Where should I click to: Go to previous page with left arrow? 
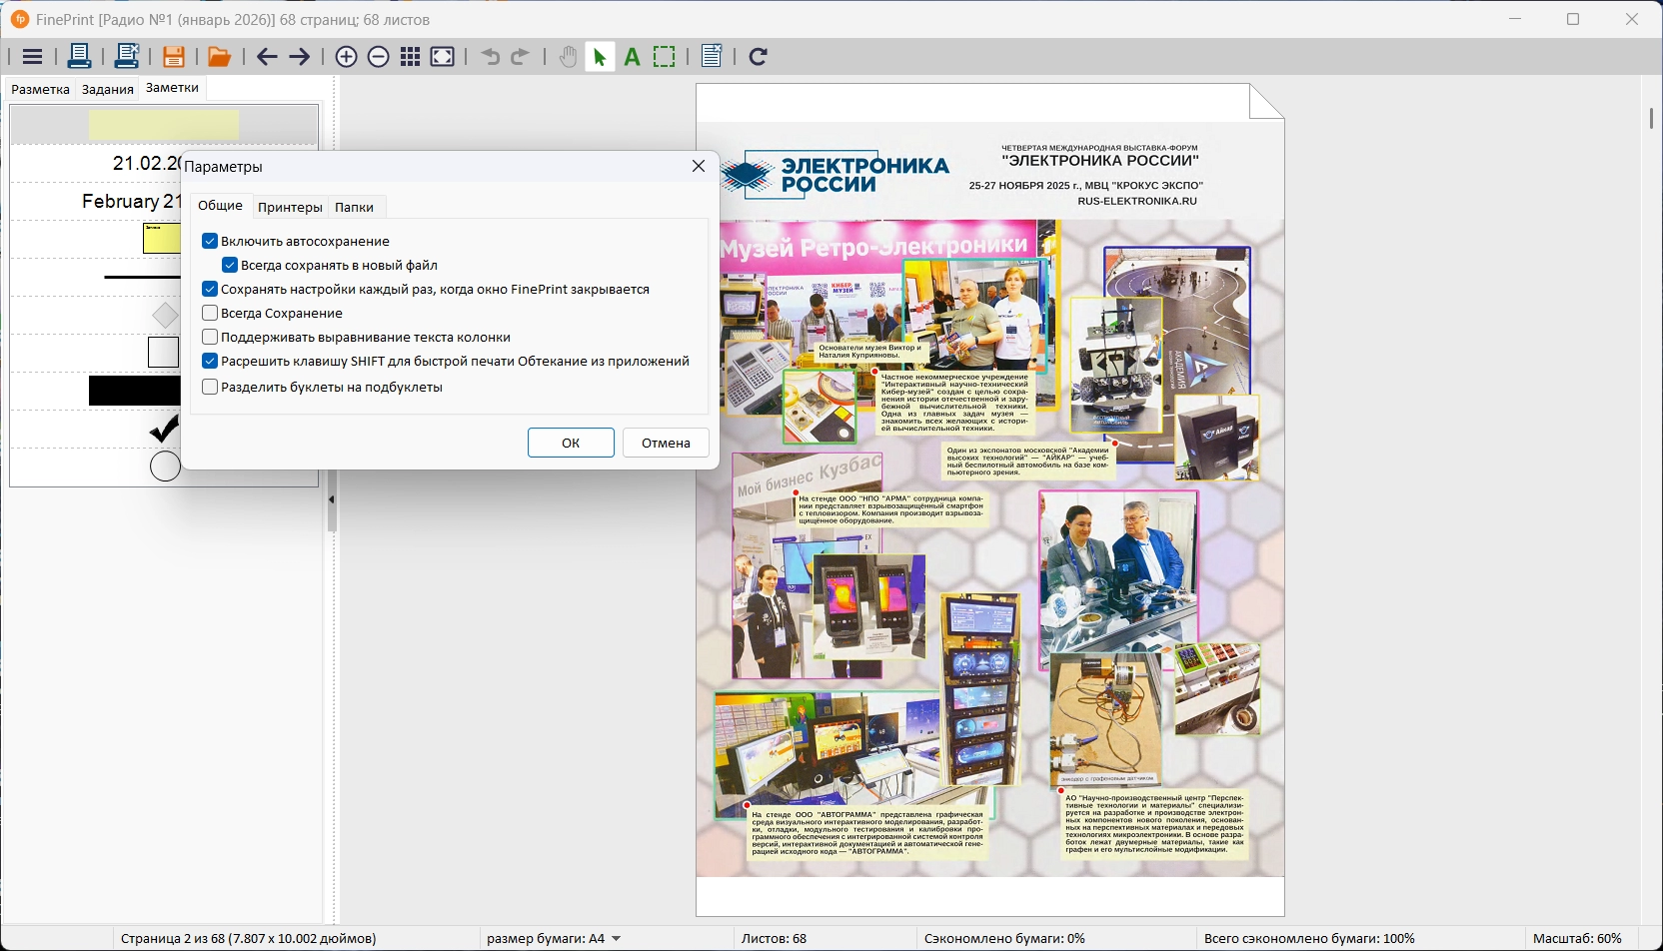pos(267,57)
